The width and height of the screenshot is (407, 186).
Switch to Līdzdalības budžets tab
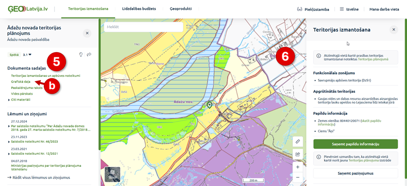pos(139,9)
